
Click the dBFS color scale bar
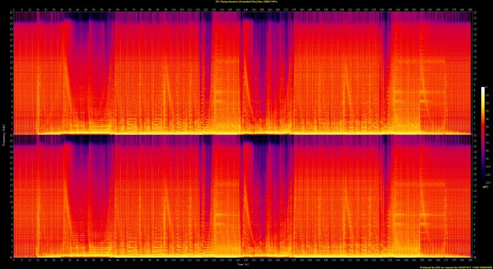[x=483, y=136]
